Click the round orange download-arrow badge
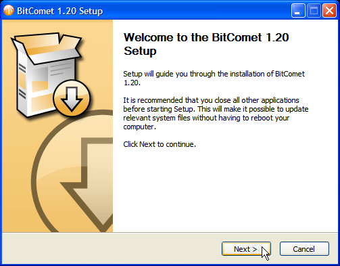Viewport: 340px width, 266px height. (72, 98)
